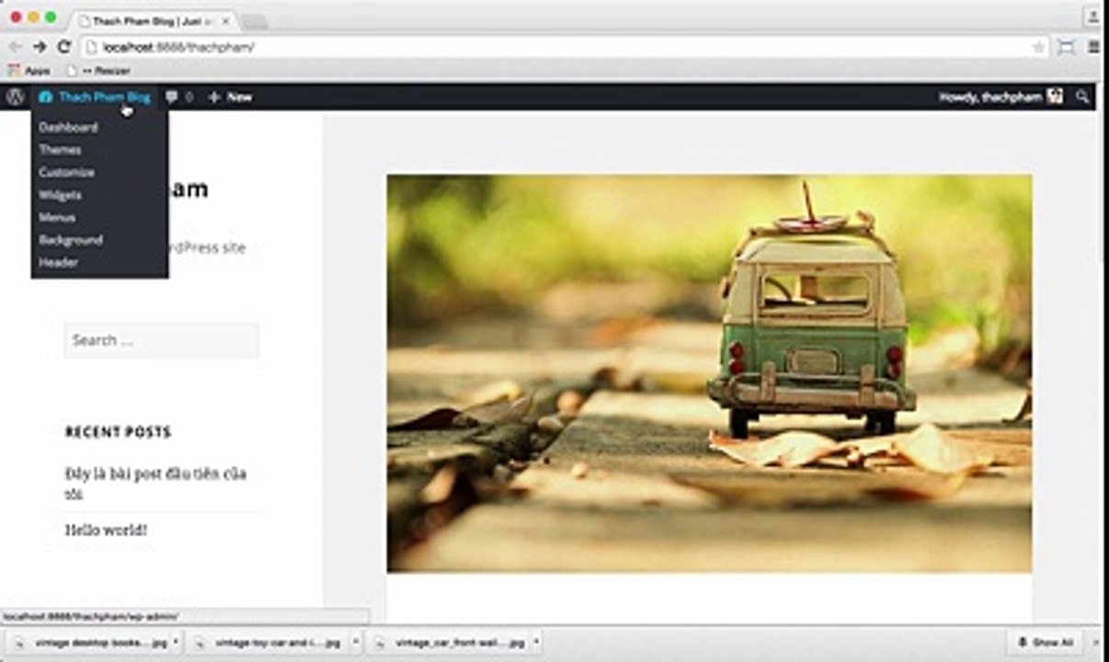Click the admin bar search magnifier
This screenshot has width=1109, height=662.
tap(1082, 97)
